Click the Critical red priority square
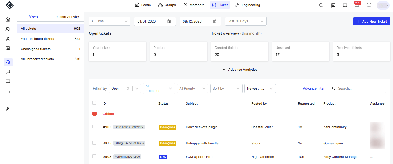Screen dimensions: 393x164 click(94, 114)
